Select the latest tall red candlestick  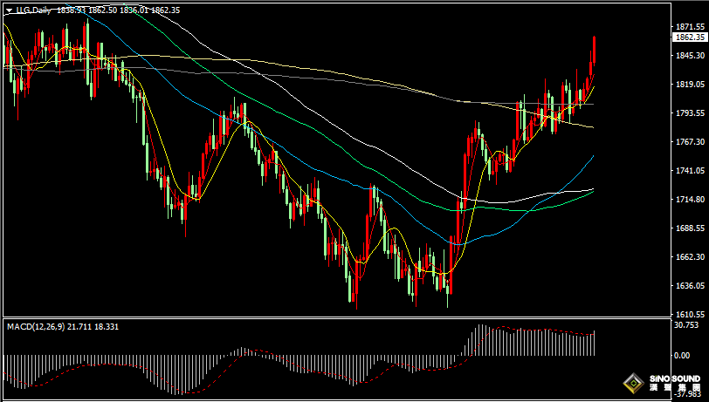click(x=594, y=54)
